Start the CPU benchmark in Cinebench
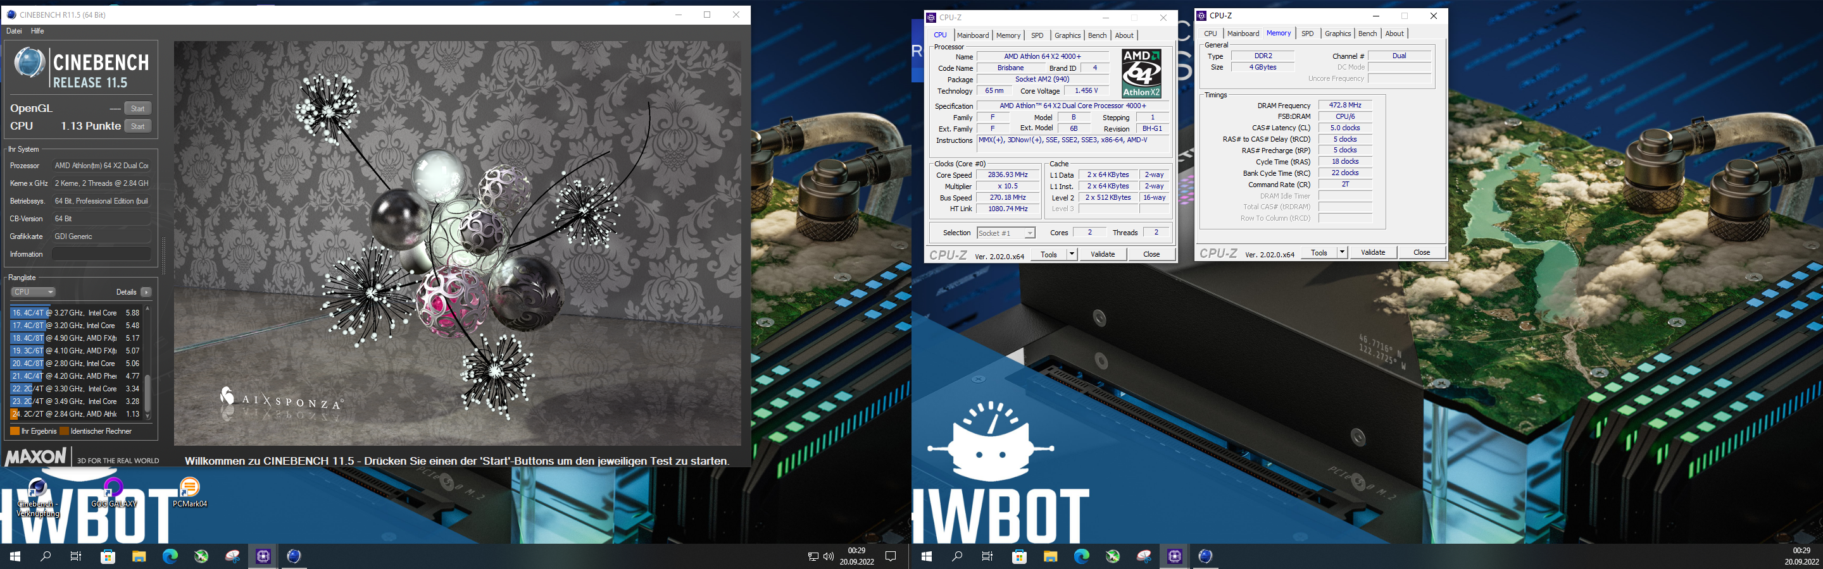Image resolution: width=1823 pixels, height=569 pixels. [138, 126]
